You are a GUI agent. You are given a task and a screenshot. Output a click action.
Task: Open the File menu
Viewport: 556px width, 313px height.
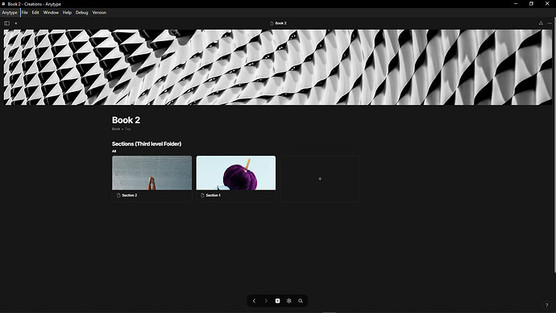click(x=25, y=12)
